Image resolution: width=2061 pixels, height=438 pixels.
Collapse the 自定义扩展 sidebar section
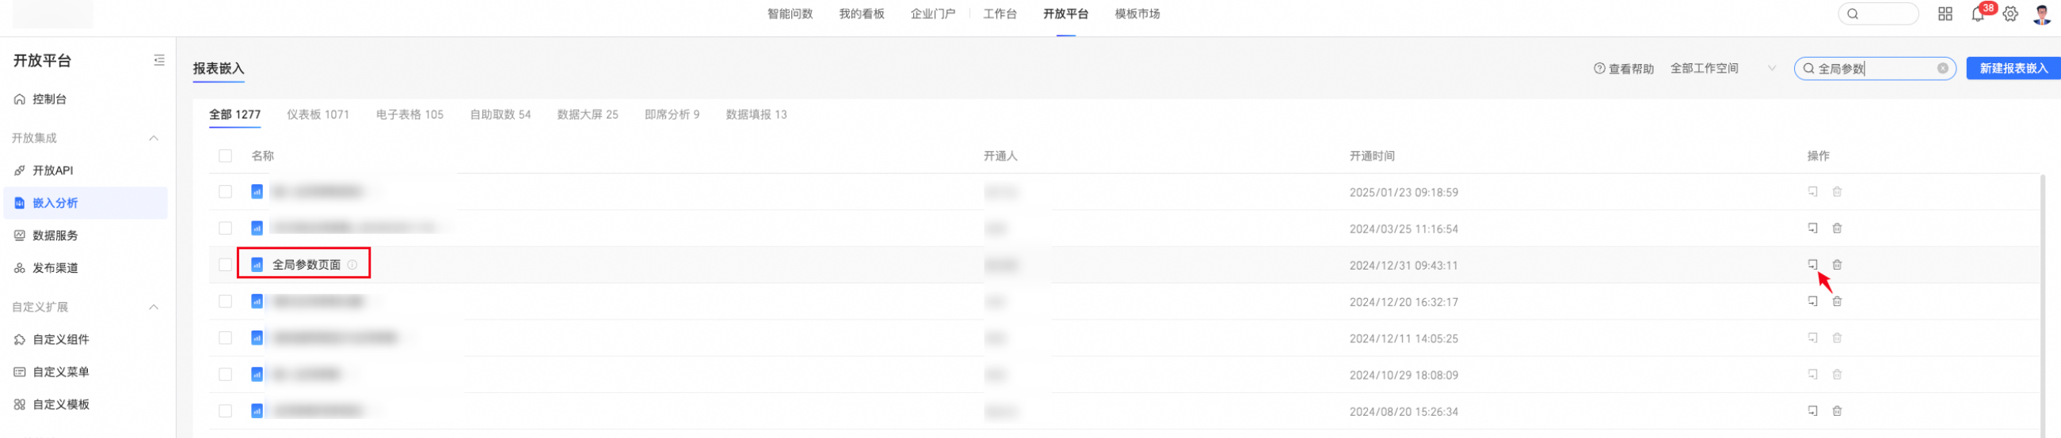pyautogui.click(x=154, y=308)
